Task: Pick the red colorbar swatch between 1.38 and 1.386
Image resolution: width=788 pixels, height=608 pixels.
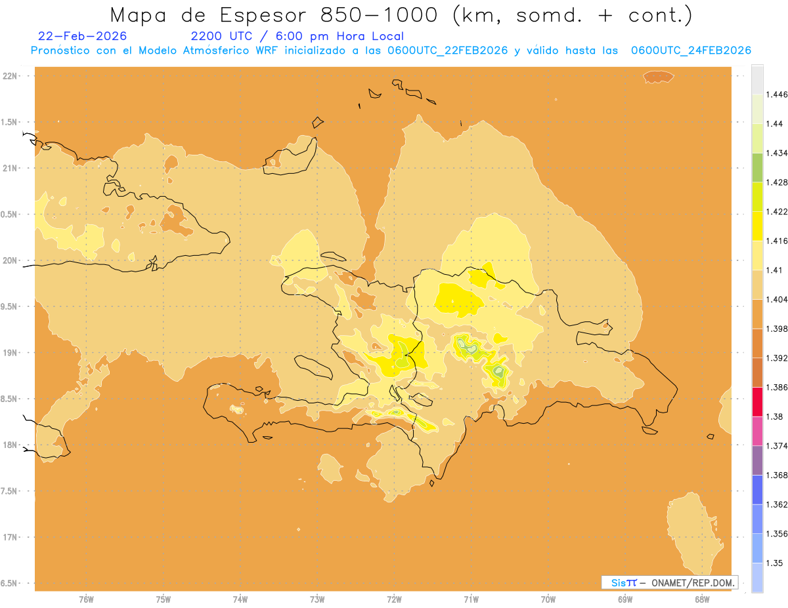Action: point(757,402)
